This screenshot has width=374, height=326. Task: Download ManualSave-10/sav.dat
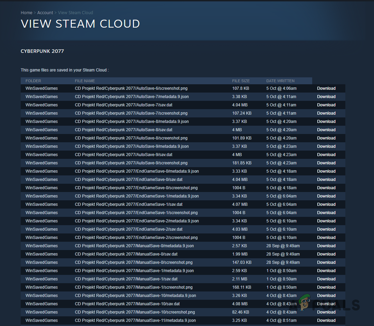(326, 304)
